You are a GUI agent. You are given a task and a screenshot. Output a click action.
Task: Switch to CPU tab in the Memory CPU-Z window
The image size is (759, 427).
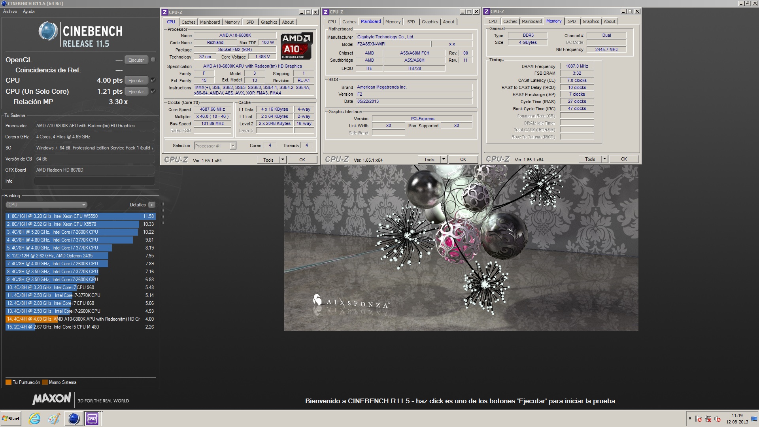pos(493,21)
